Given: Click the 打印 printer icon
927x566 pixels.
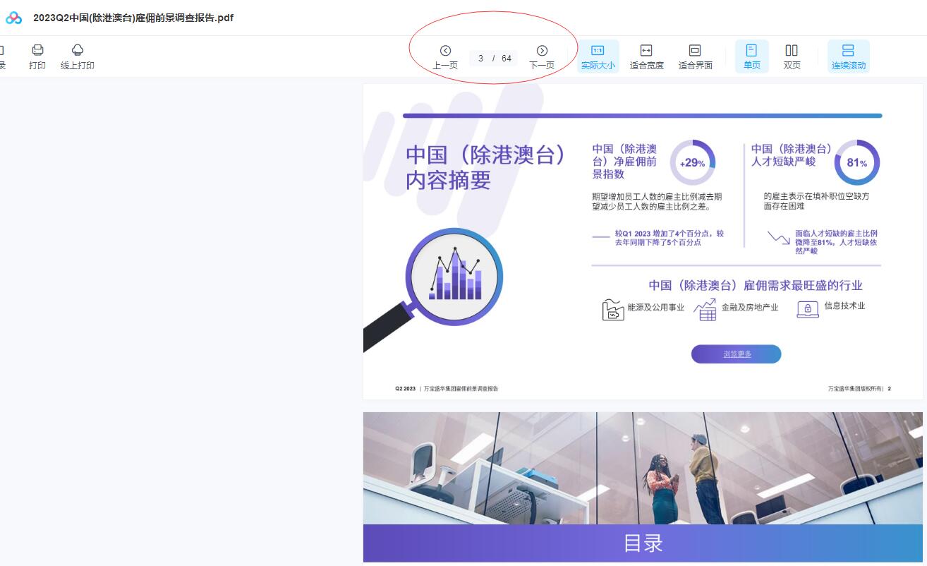Looking at the screenshot, I should (37, 50).
